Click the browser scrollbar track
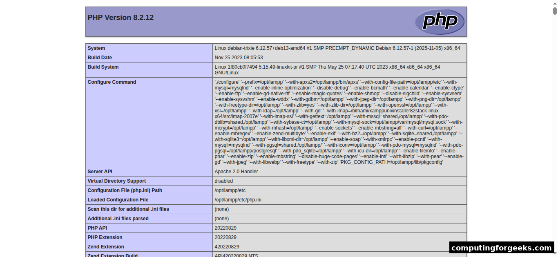The height and width of the screenshot is (257, 558). coord(555,123)
